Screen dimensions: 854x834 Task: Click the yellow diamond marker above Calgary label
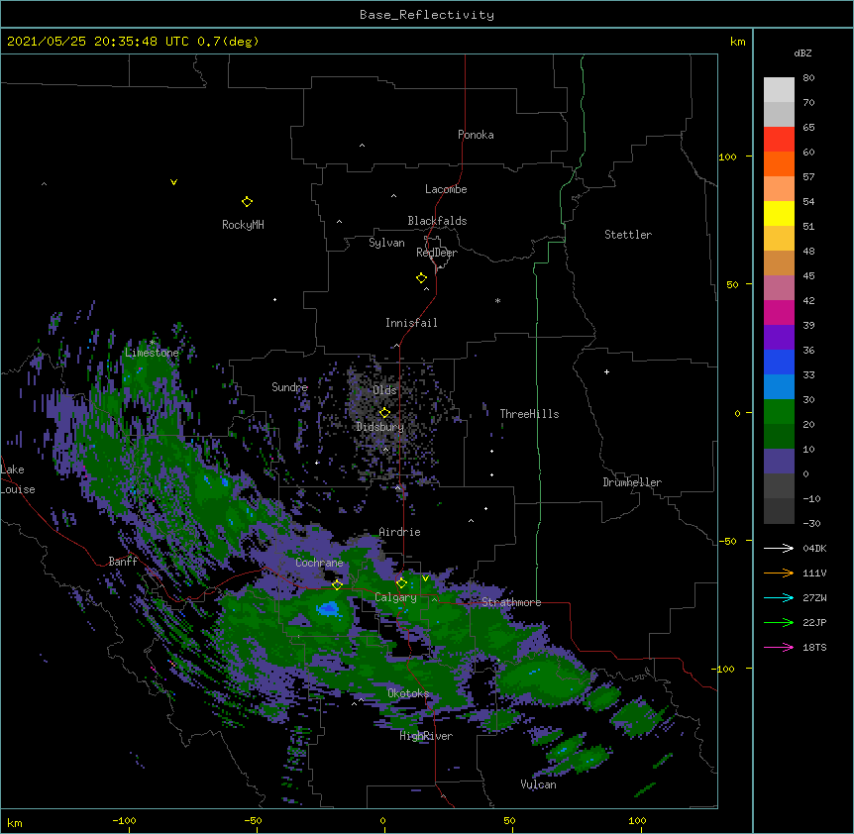(401, 583)
